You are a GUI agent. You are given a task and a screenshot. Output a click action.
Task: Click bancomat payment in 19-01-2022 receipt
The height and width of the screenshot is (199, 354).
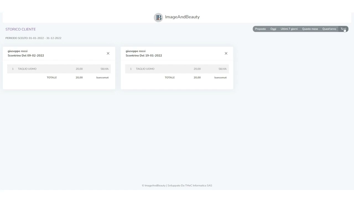(220, 78)
